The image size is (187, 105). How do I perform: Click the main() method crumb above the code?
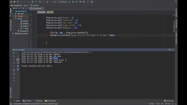50,12
